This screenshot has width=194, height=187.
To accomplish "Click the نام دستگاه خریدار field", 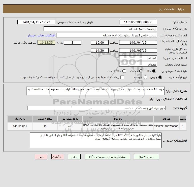I will (100, 29).
